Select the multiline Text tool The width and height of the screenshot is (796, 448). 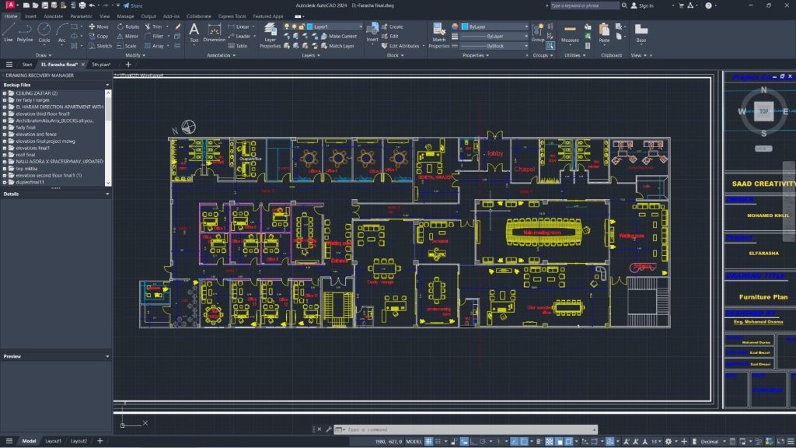coord(194,33)
